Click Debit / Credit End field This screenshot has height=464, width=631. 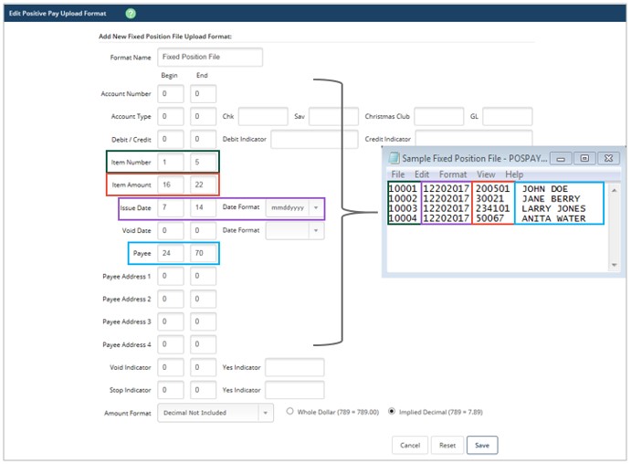(x=203, y=139)
